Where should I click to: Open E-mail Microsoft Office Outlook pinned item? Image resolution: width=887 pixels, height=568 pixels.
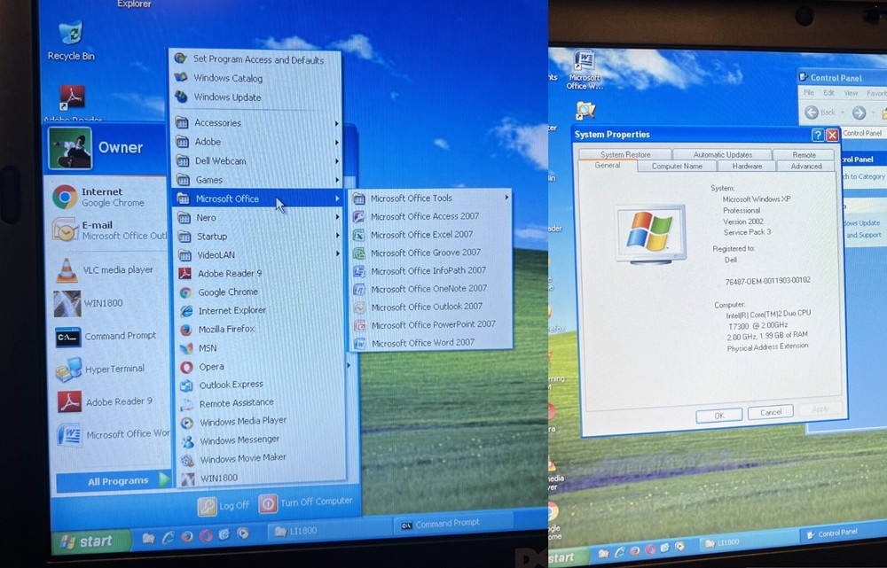pyautogui.click(x=108, y=230)
